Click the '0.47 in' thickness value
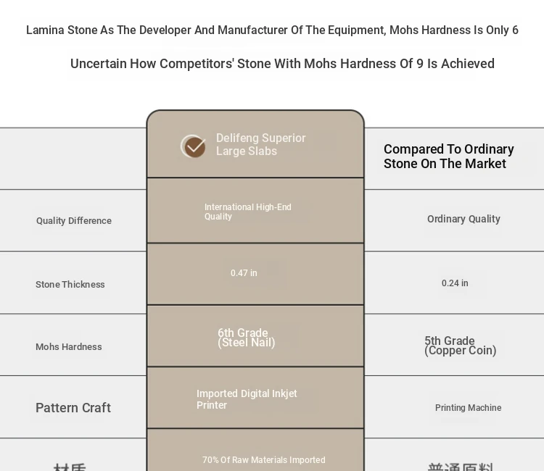Viewport: 544px width, 471px height. coord(244,273)
